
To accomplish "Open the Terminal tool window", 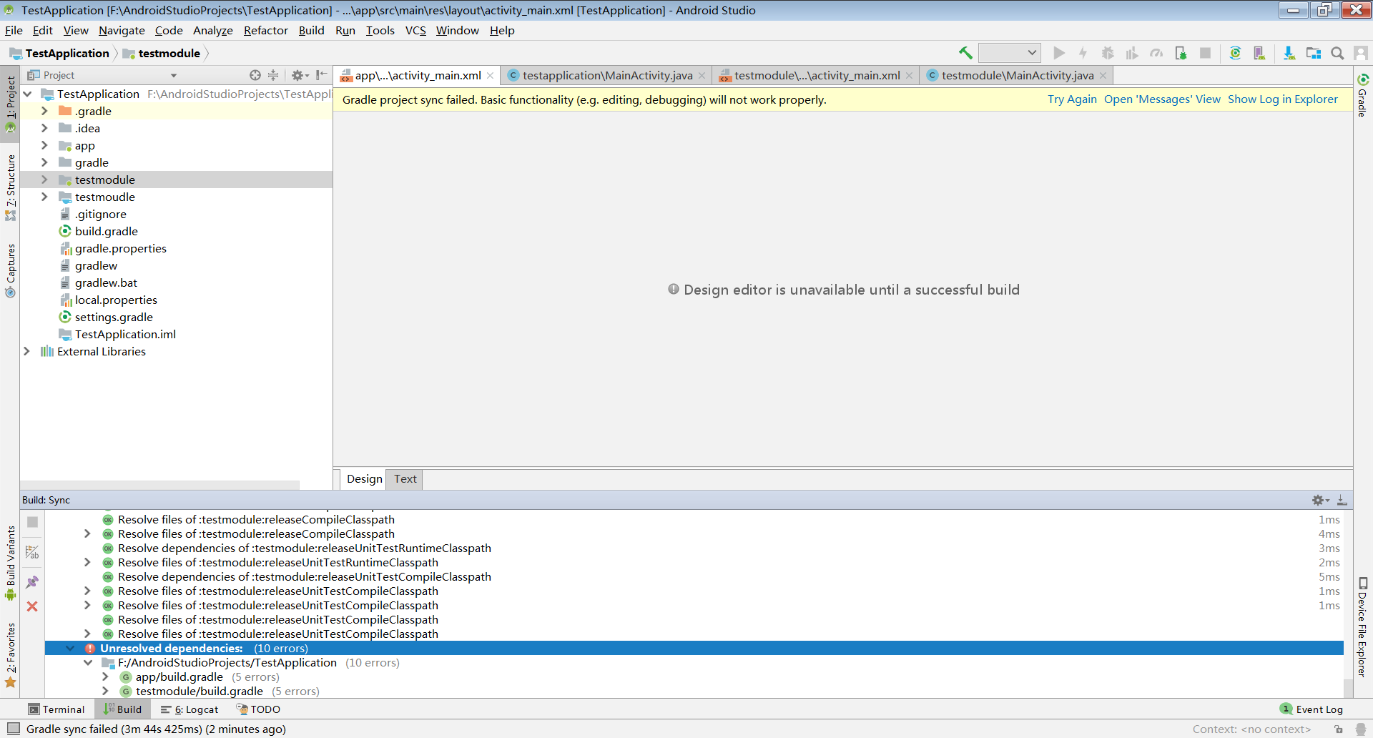I will (56, 709).
